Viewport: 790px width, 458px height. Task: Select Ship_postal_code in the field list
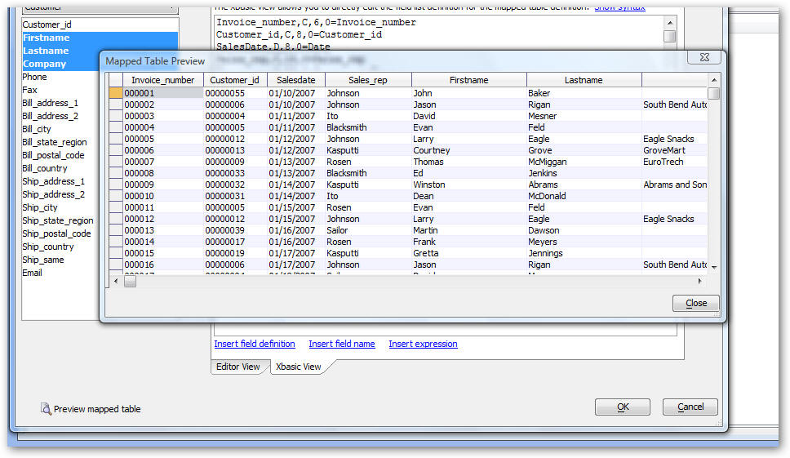click(60, 234)
